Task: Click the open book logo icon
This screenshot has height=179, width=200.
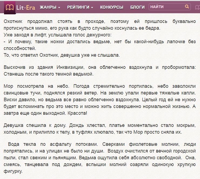Action: coord(10,7)
